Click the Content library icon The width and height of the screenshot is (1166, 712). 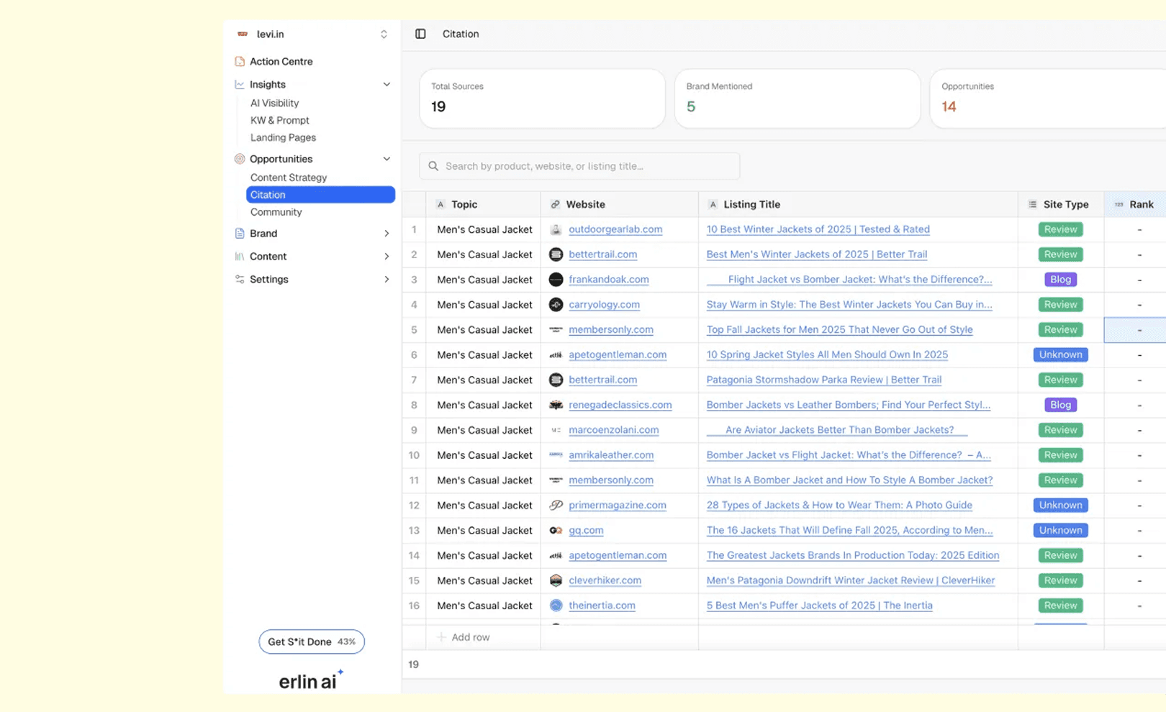click(240, 256)
